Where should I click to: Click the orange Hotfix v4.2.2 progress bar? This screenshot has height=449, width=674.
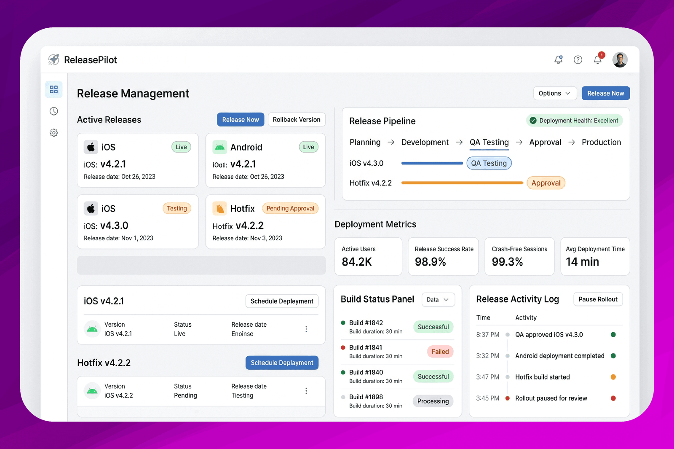pyautogui.click(x=462, y=183)
